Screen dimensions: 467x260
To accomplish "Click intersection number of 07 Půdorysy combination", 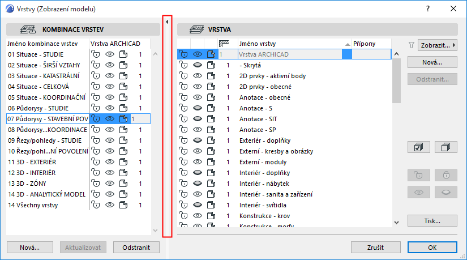I will [140, 119].
